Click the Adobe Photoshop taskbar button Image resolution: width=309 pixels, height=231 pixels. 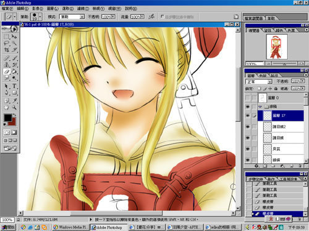(x=108, y=227)
